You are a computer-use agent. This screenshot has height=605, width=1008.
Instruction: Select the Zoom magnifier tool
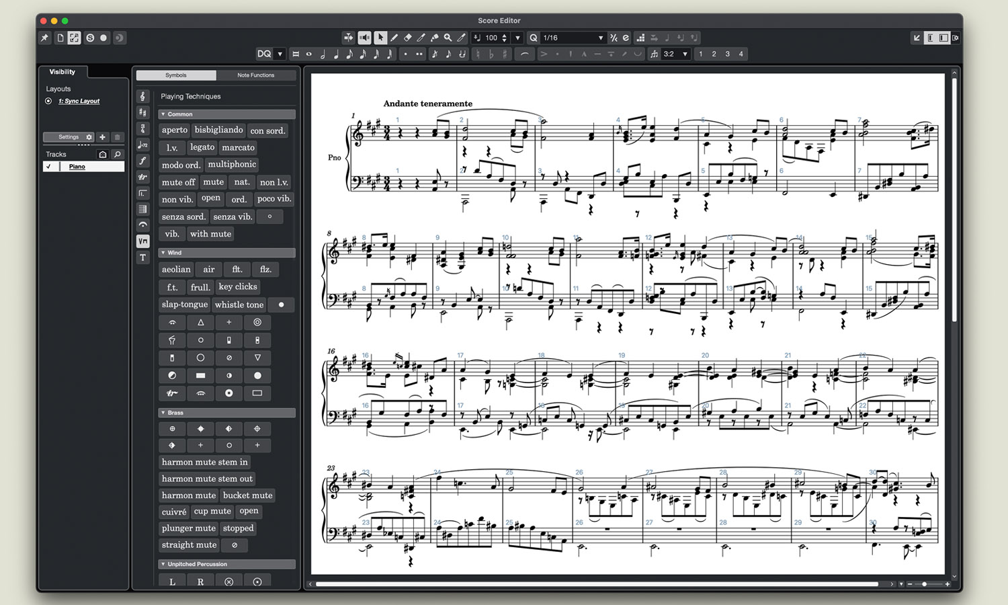click(448, 38)
